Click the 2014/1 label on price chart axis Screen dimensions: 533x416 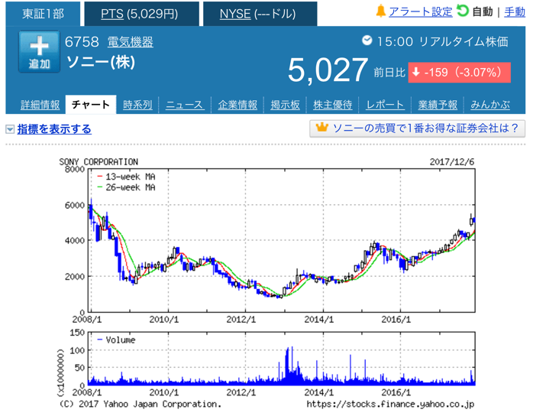tap(319, 320)
